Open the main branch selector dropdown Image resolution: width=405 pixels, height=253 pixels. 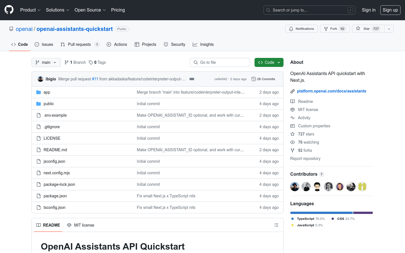pyautogui.click(x=46, y=62)
